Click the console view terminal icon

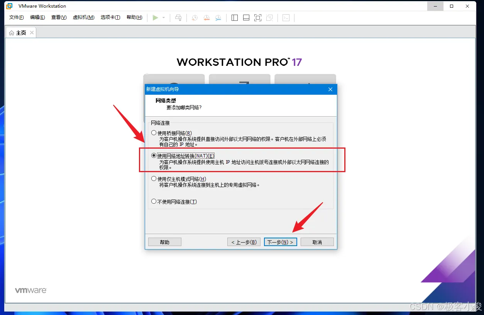(286, 18)
